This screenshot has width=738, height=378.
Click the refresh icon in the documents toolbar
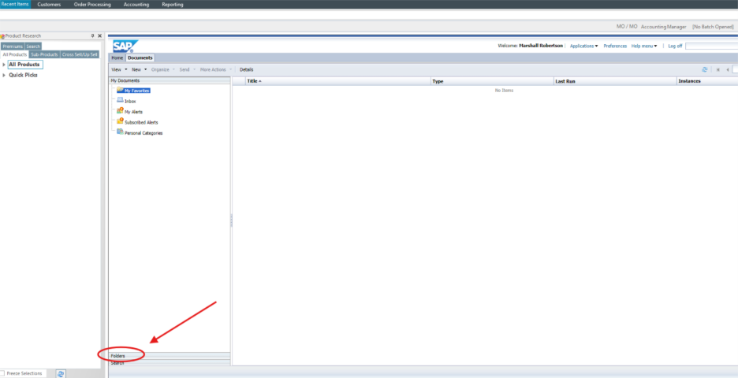[x=704, y=69]
